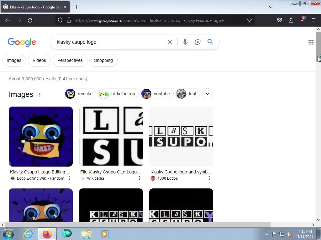Switch to Images results
Screen dimensions: 321x240
tap(14, 60)
